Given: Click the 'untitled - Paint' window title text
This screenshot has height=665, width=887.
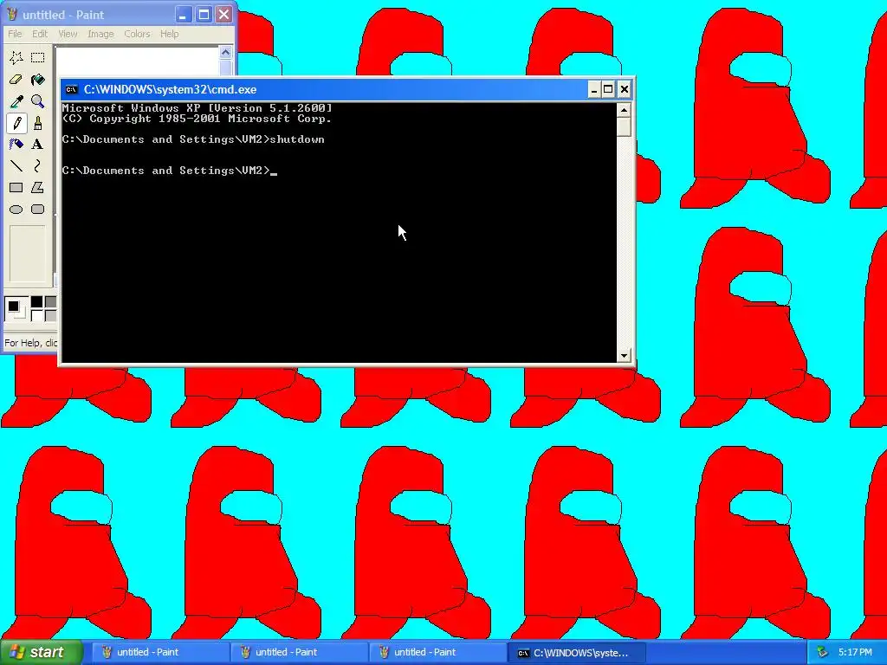Looking at the screenshot, I should (63, 15).
